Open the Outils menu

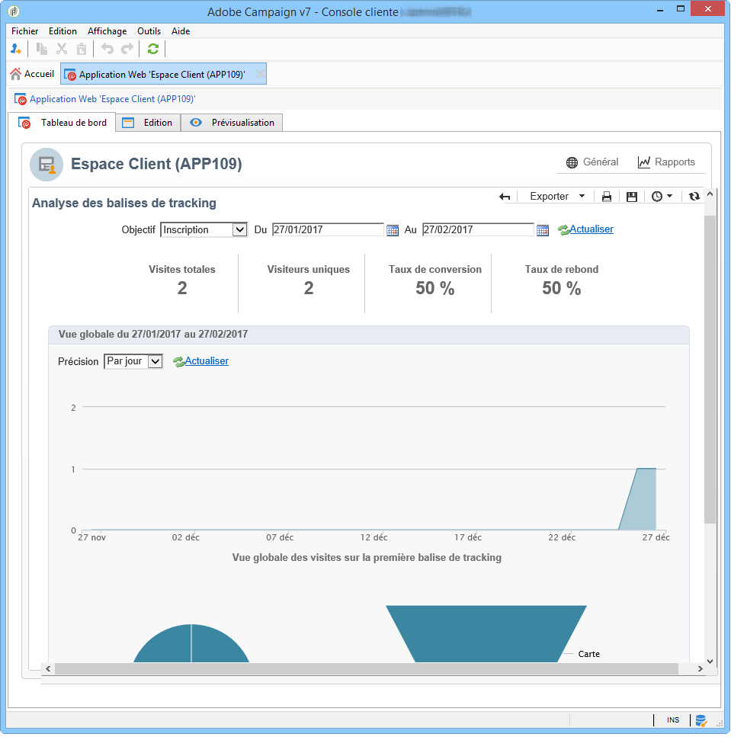tap(149, 31)
